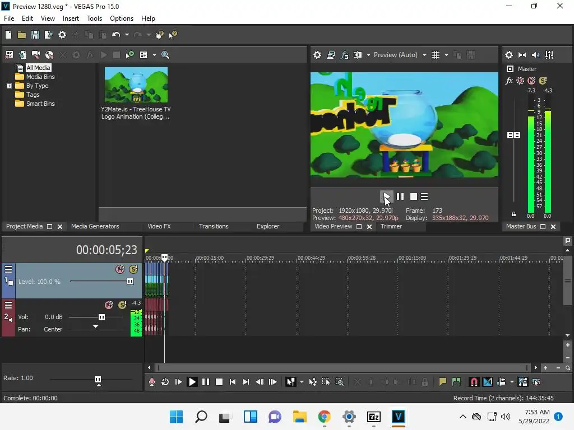
Task: Open the interactive tutorials icon
Action: (x=160, y=35)
